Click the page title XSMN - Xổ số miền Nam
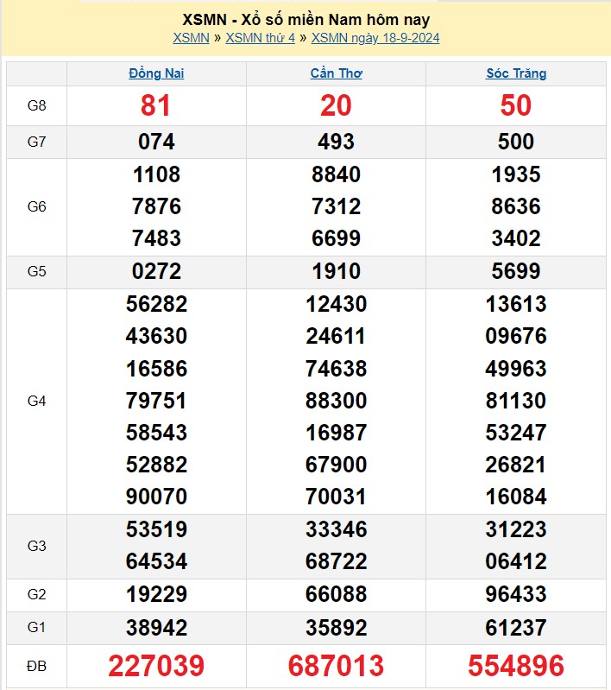611x690 pixels. pos(306,19)
